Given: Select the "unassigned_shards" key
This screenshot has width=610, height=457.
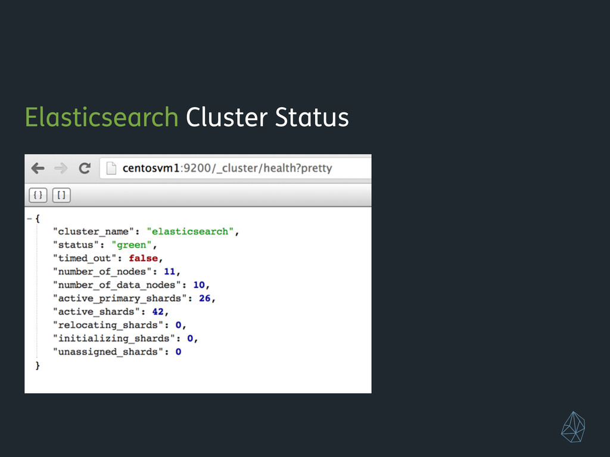Looking at the screenshot, I should (108, 352).
